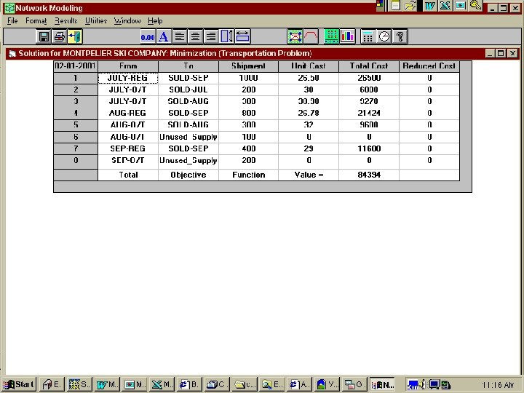Click the open-folder shortcut bar icon
The image size is (524, 393).
click(410, 5)
